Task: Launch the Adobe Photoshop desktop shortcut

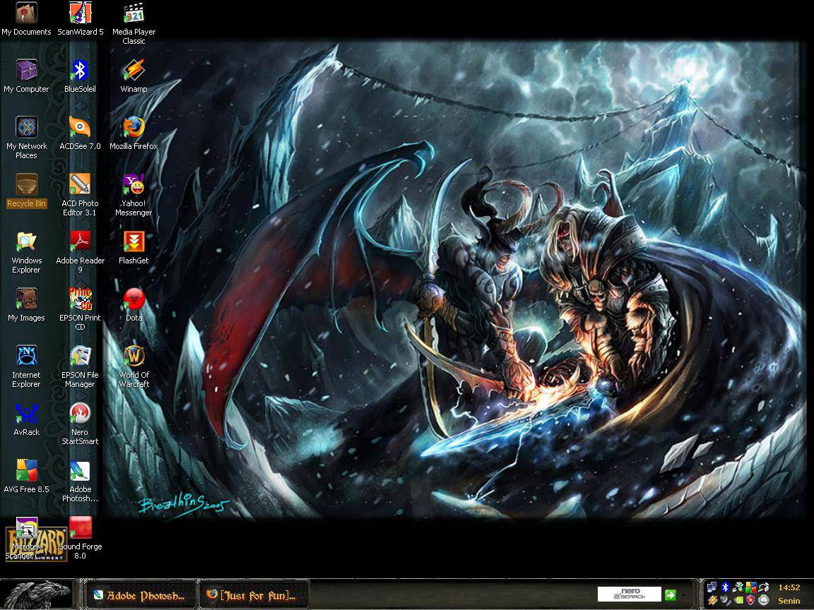Action: (80, 481)
